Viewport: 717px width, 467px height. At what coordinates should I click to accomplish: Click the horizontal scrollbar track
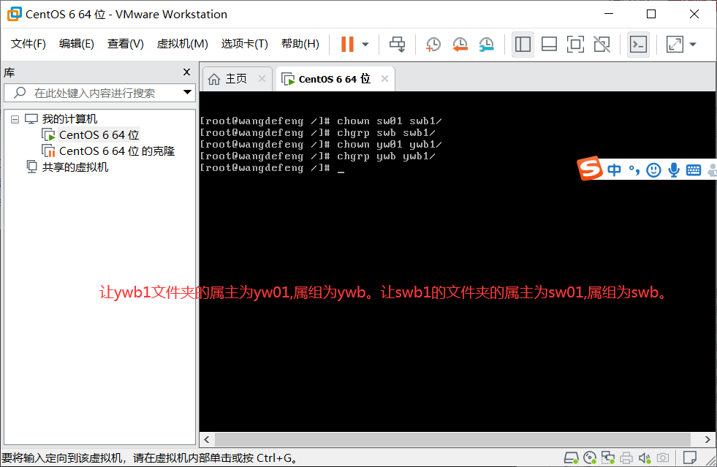pyautogui.click(x=452, y=439)
